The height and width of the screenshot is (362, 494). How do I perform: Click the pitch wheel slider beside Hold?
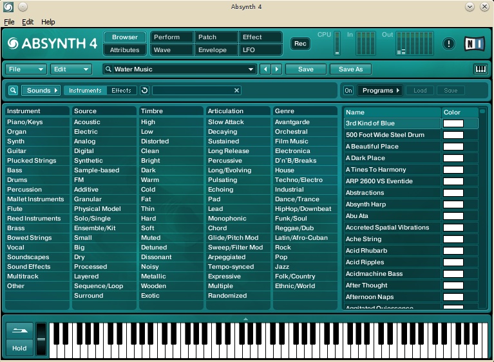pos(41,339)
